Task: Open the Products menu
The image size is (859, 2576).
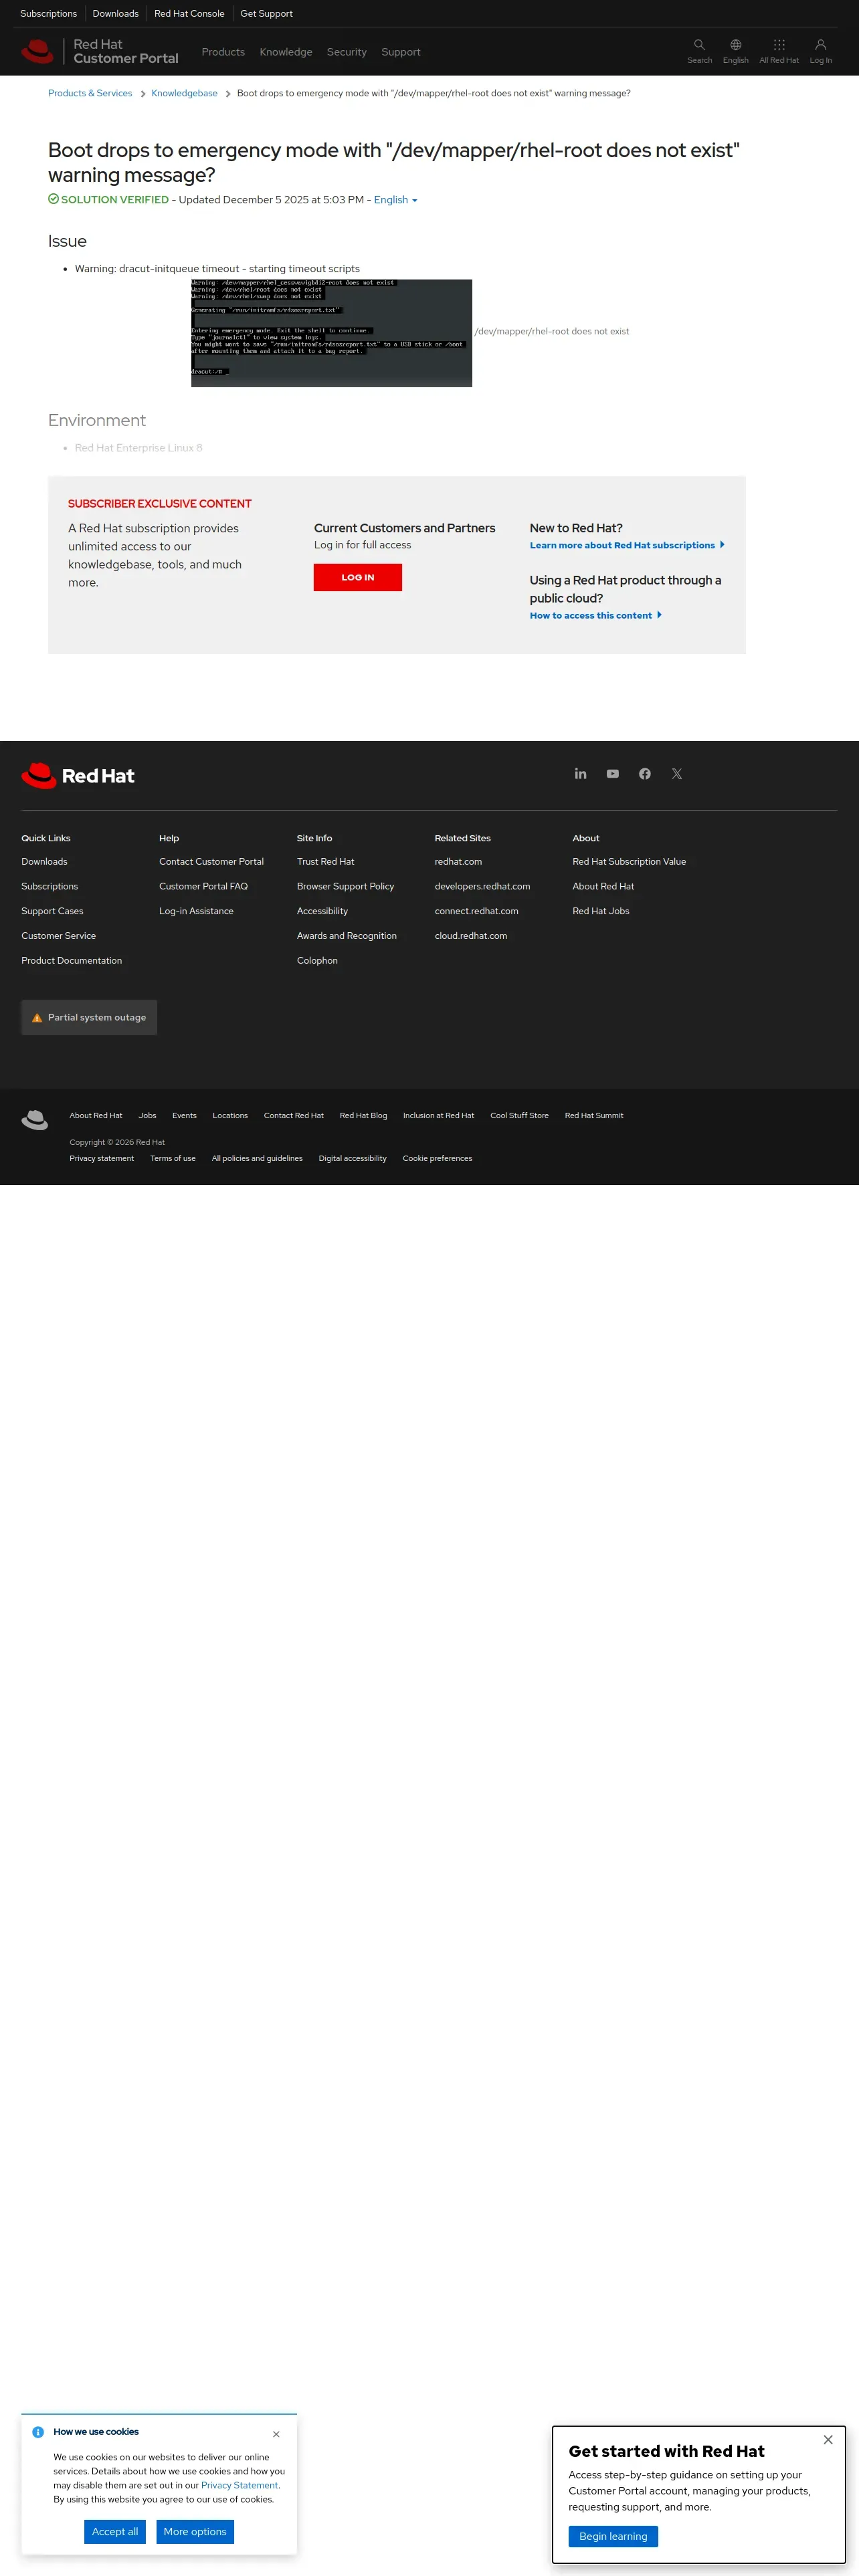Action: pyautogui.click(x=223, y=52)
